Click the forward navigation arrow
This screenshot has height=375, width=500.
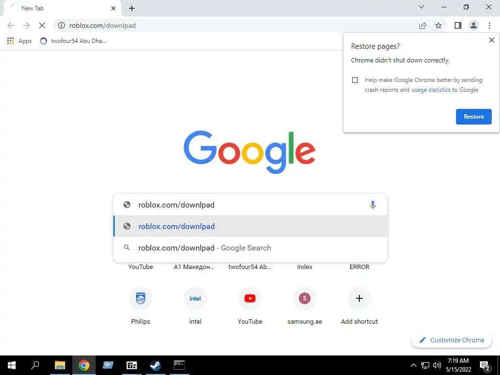(x=26, y=25)
